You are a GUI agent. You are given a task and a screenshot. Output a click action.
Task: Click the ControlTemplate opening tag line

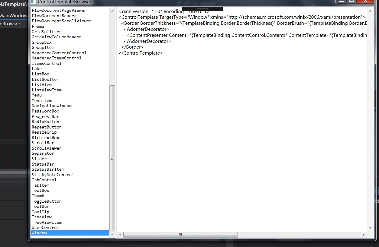(x=242, y=17)
